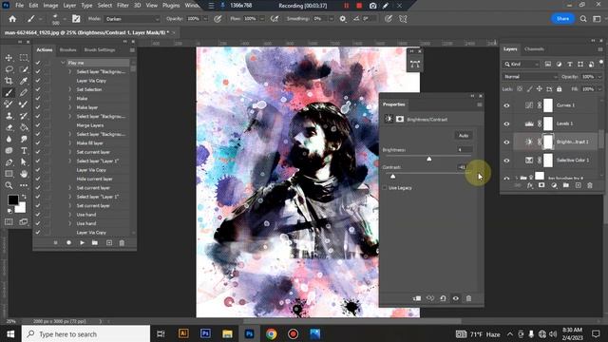Viewport: 608px width, 342px height.
Task: Toggle visibility of Levels 1 layer
Action: click(506, 123)
